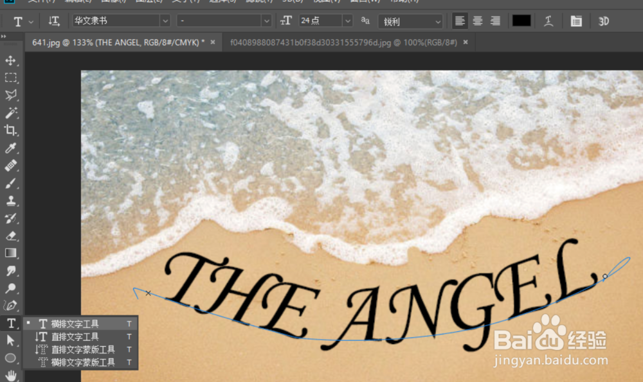The width and height of the screenshot is (643, 382).
Task: Choose 直排文字工具 from the flyout
Action: tap(80, 336)
